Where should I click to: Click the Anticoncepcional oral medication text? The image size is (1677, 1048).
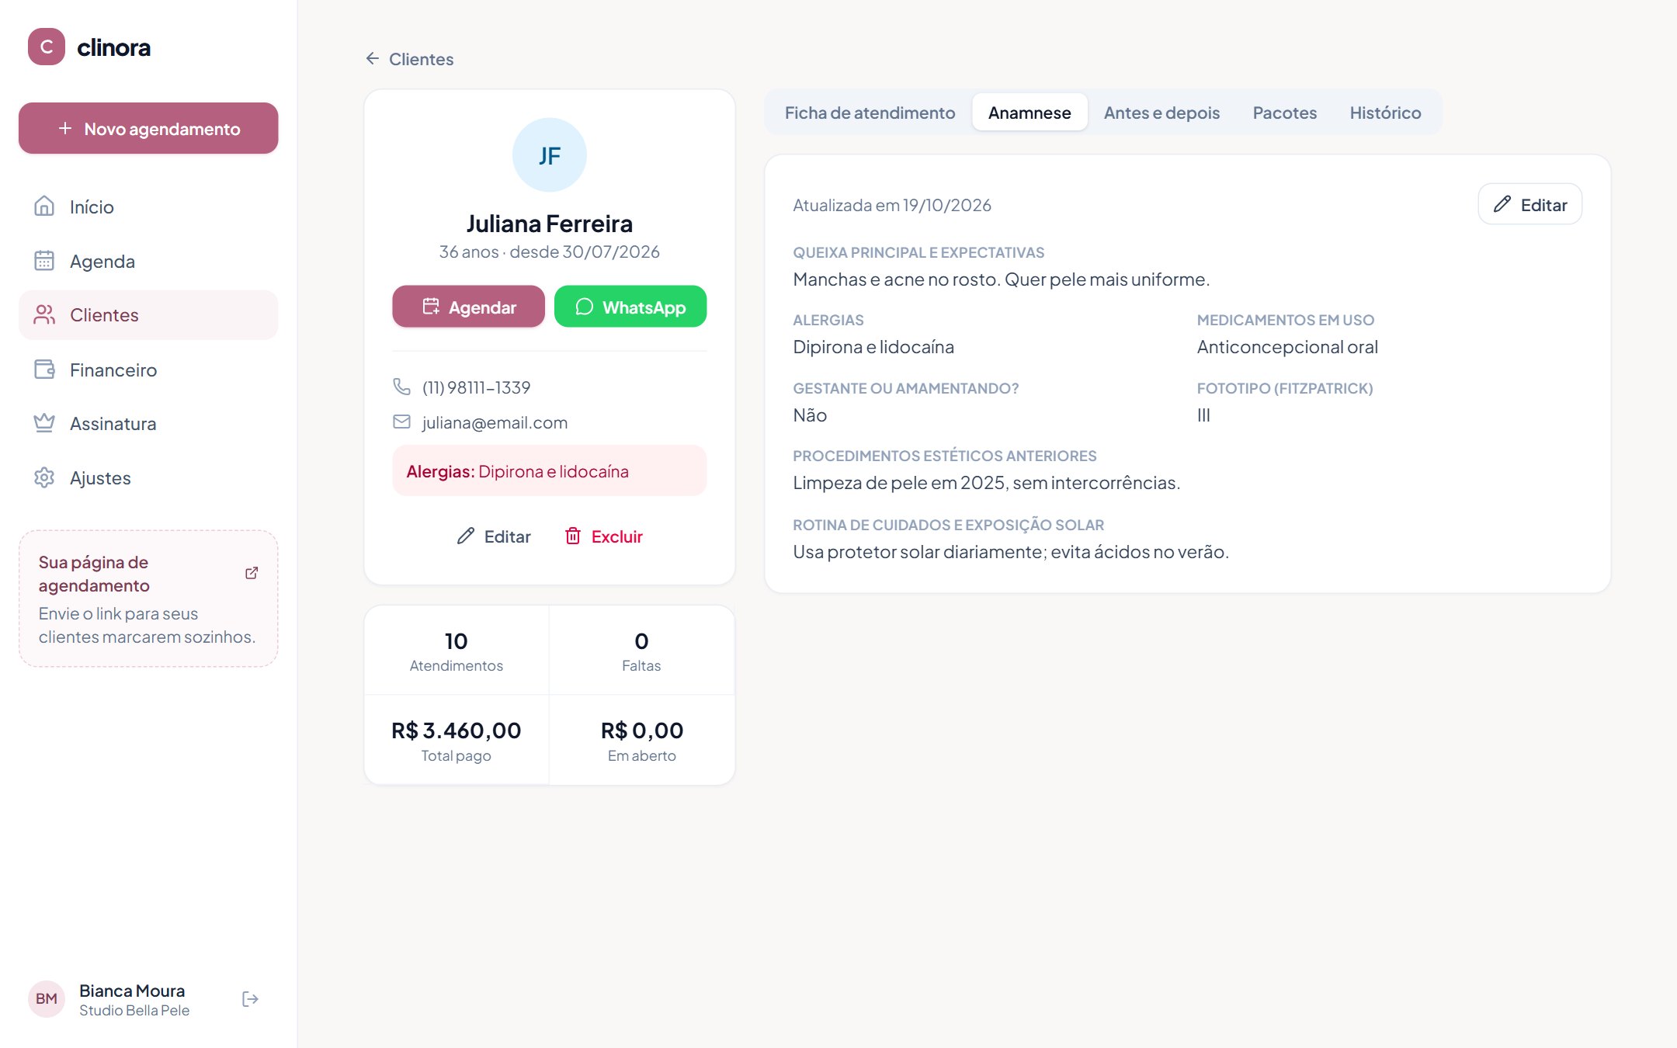point(1287,347)
